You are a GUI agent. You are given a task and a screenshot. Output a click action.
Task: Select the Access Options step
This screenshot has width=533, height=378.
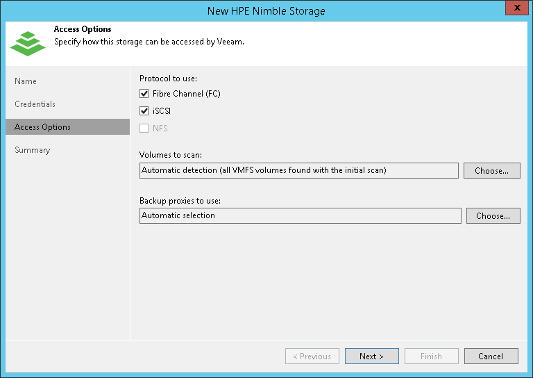[x=42, y=127]
